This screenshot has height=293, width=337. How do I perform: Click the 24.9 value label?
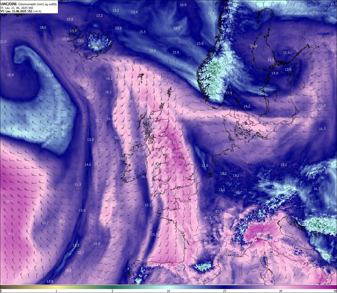tap(291, 97)
